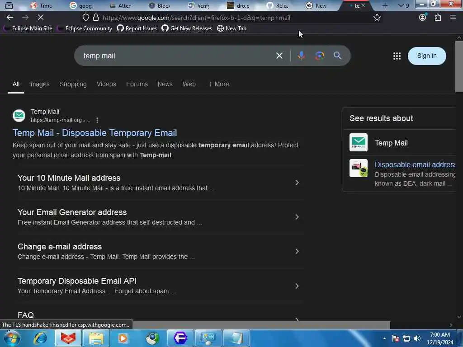Image resolution: width=463 pixels, height=347 pixels.
Task: Click the horizontal scrollbar at bottom
Action: point(261,325)
